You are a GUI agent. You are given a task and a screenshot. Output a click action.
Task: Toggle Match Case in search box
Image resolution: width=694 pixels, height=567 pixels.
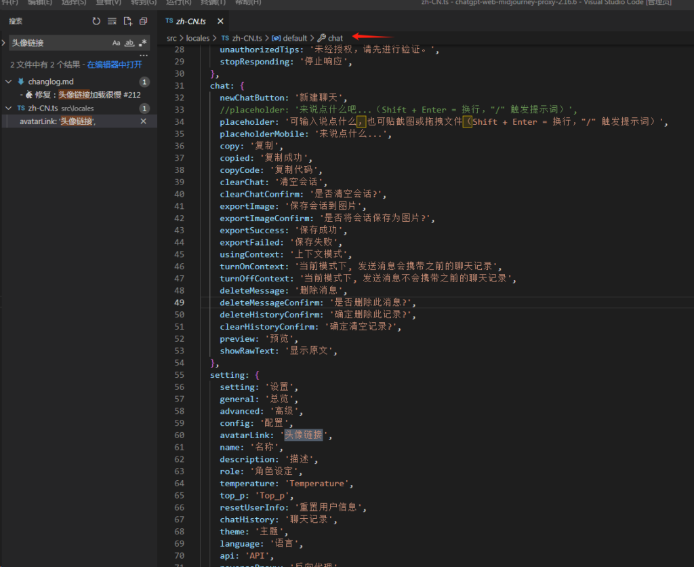117,43
